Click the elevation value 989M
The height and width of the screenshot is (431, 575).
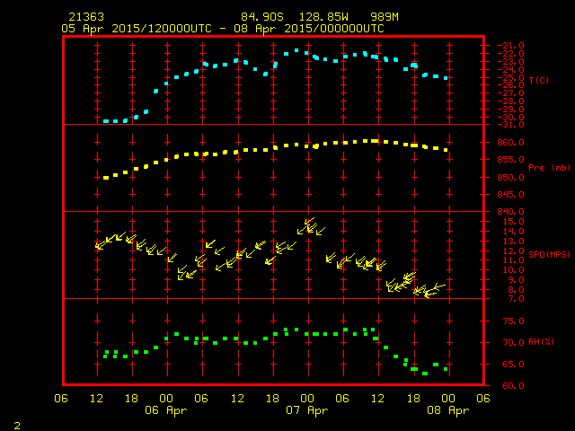tap(385, 17)
